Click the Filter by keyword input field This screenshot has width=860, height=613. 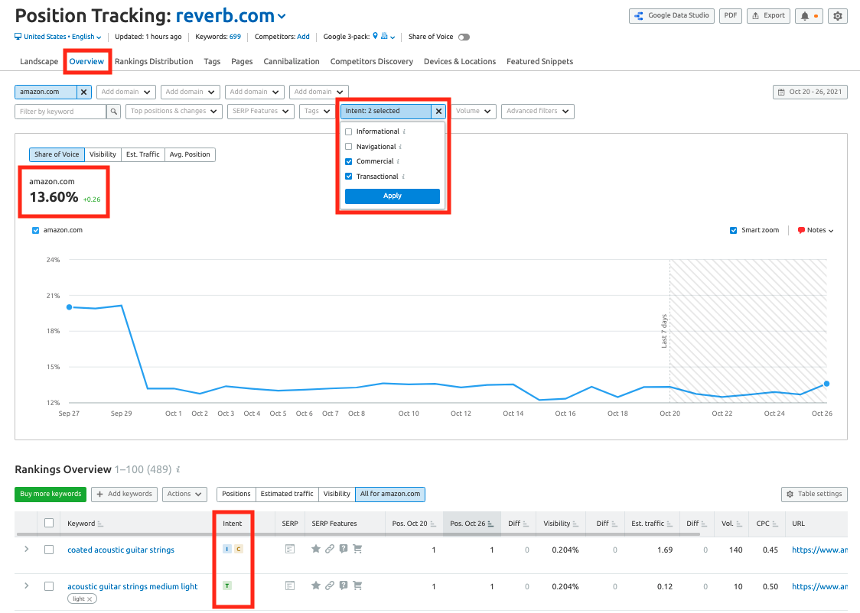click(x=60, y=112)
